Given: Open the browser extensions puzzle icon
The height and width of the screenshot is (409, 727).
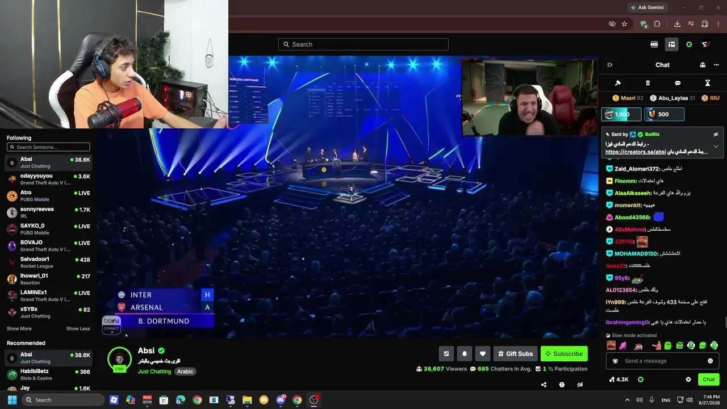Looking at the screenshot, I should click(657, 24).
